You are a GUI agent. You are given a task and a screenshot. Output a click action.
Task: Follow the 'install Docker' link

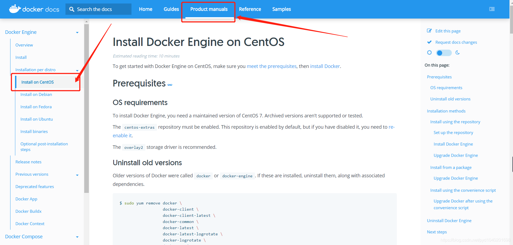tap(325, 66)
